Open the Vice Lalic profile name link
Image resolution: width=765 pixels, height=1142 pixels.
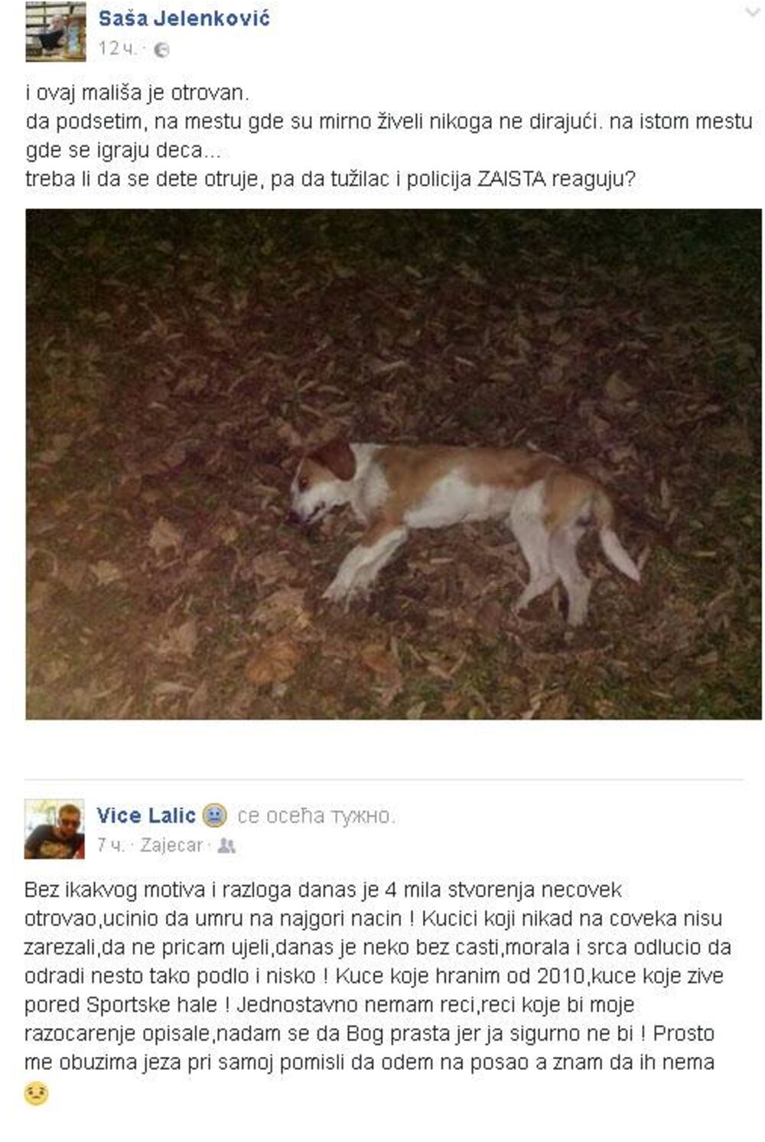tap(146, 816)
